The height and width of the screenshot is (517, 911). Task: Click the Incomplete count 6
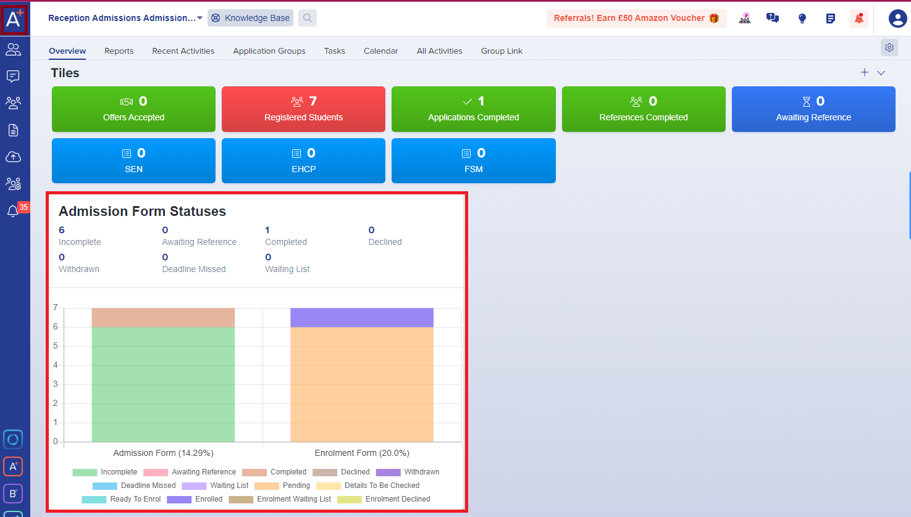click(x=62, y=230)
